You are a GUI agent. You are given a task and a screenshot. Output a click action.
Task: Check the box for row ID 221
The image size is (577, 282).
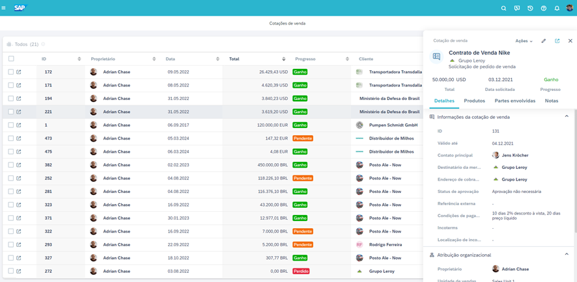click(11, 112)
